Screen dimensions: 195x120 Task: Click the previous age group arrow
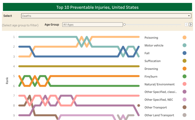point(187,25)
